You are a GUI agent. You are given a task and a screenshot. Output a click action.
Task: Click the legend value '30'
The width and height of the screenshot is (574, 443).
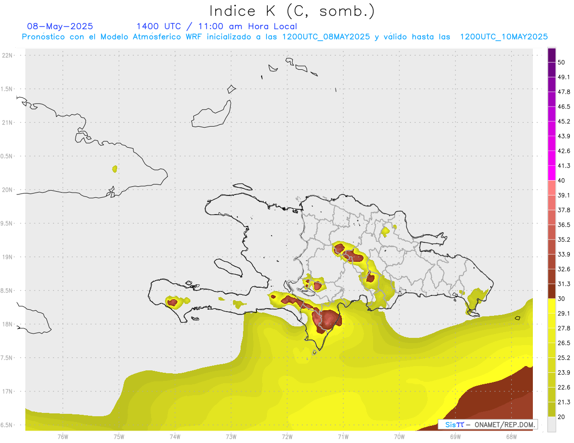pyautogui.click(x=562, y=299)
